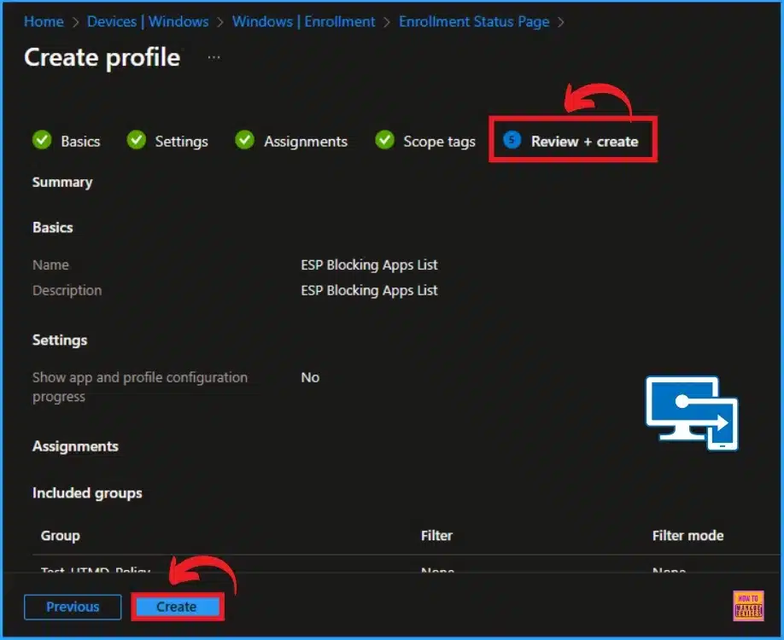Open the Windows | Enrollment breadcrumb link
The image size is (784, 640).
[303, 21]
